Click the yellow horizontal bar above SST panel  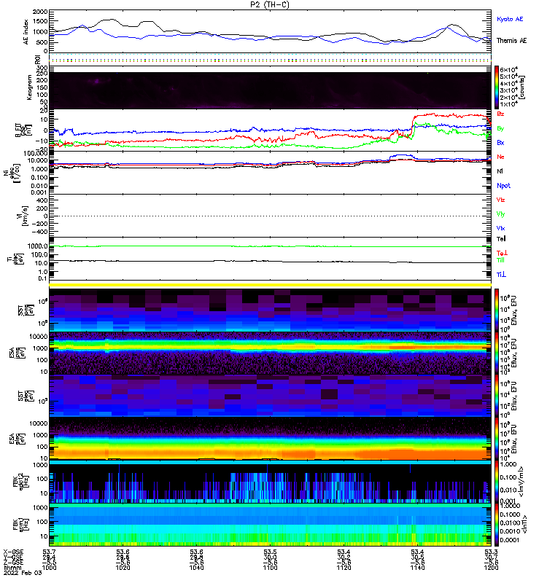[270, 285]
